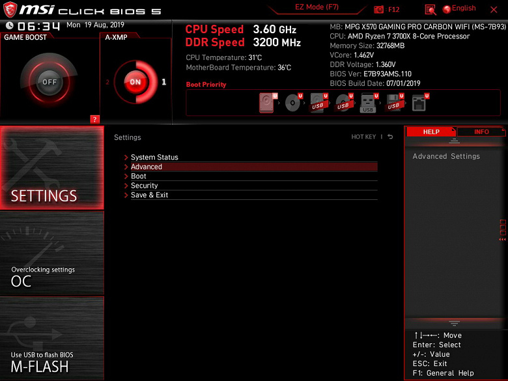Open the M-FLASH tile
The height and width of the screenshot is (381, 508).
52,338
